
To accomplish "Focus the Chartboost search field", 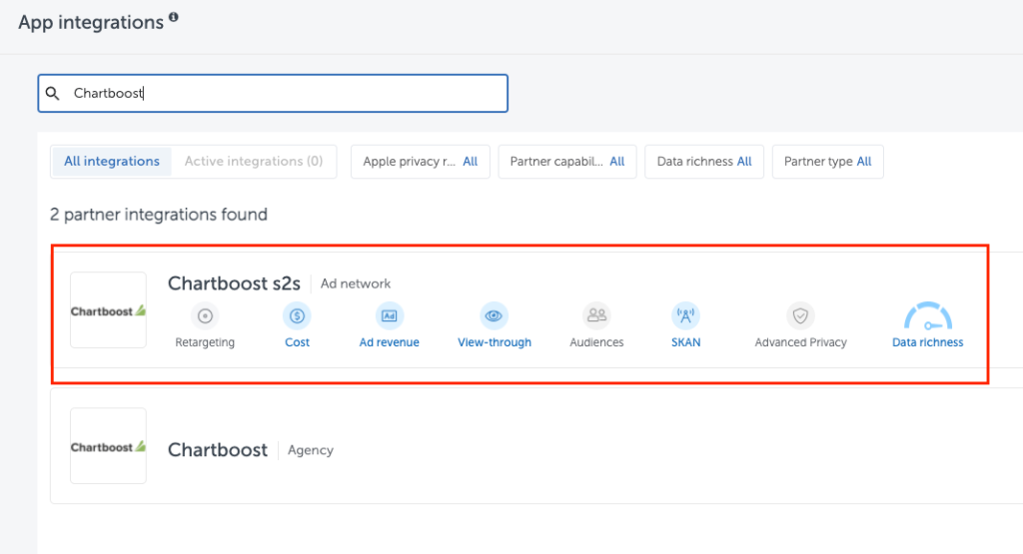I will (x=273, y=93).
